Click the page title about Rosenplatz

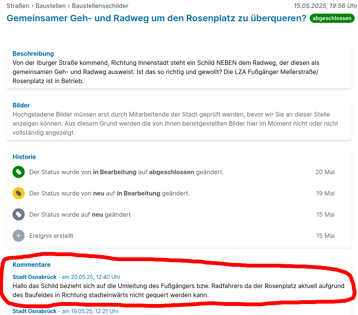point(156,18)
